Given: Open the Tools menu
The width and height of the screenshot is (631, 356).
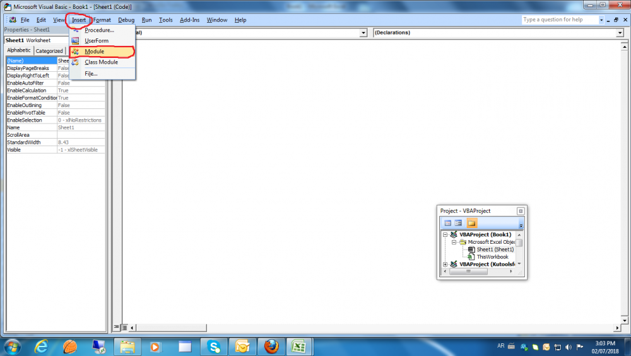Looking at the screenshot, I should point(165,20).
